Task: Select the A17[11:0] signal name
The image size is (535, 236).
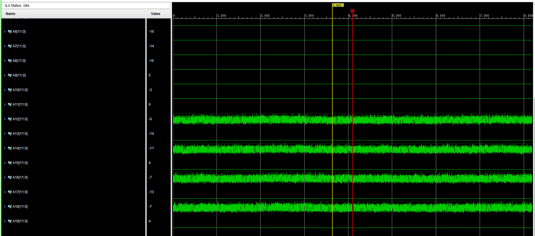Action: pos(20,193)
